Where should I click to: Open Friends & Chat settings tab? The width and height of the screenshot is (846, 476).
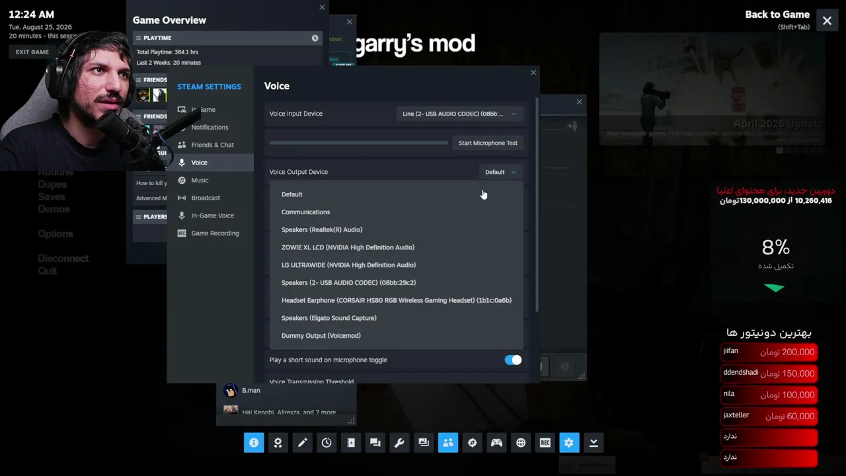(210, 145)
